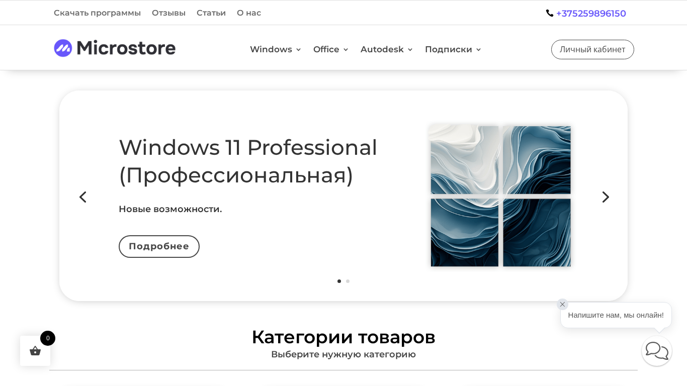Expand the Подписки dropdown menu

coord(453,49)
